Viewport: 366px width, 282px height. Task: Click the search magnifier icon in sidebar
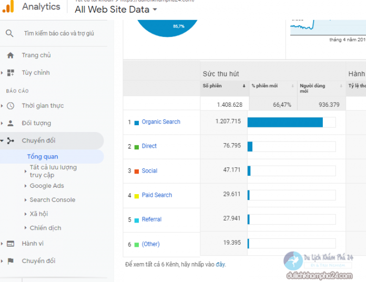tap(9, 33)
